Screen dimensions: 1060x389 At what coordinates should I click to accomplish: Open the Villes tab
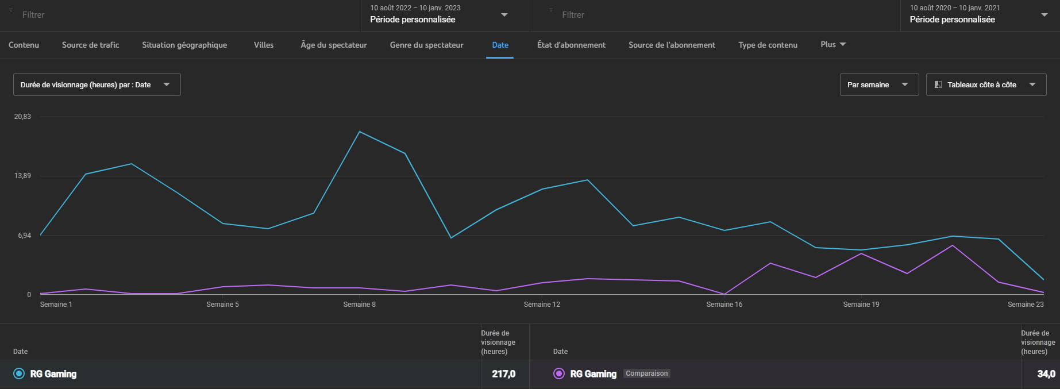[264, 45]
